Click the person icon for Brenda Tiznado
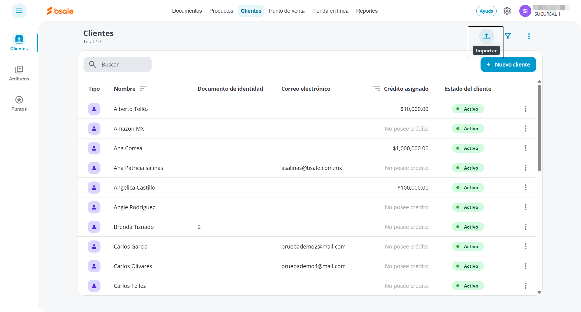 point(94,227)
